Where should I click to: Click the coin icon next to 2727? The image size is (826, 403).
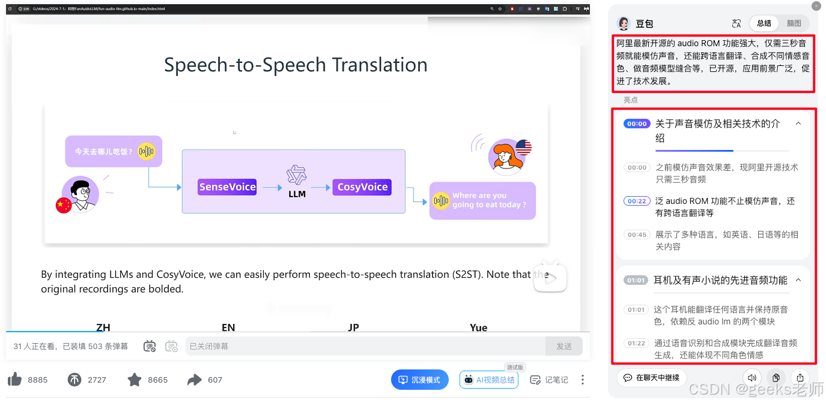[74, 379]
